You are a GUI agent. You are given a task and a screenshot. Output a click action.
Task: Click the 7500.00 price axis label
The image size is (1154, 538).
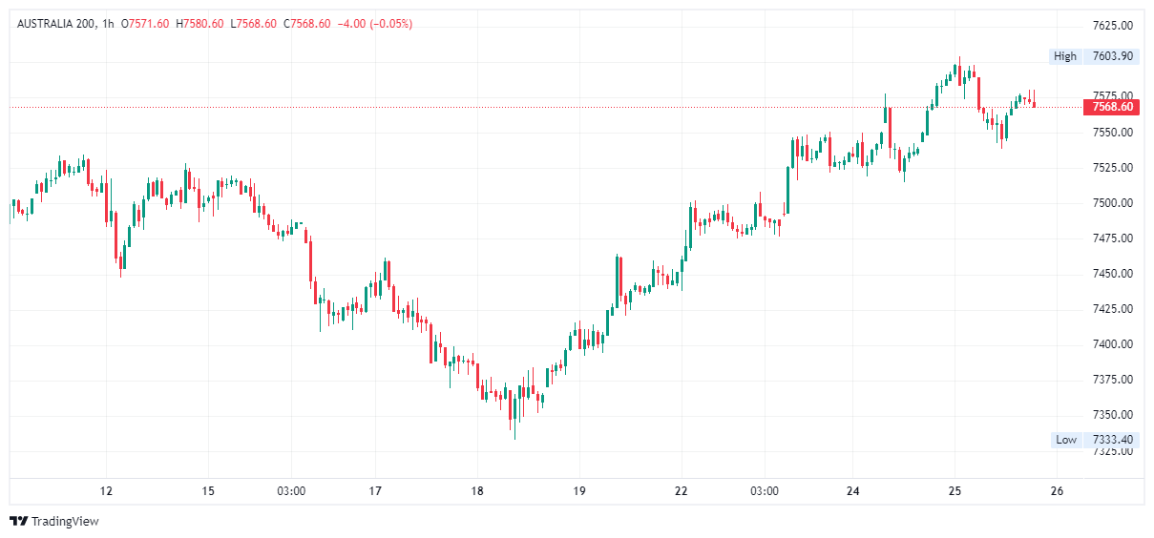pyautogui.click(x=1112, y=203)
